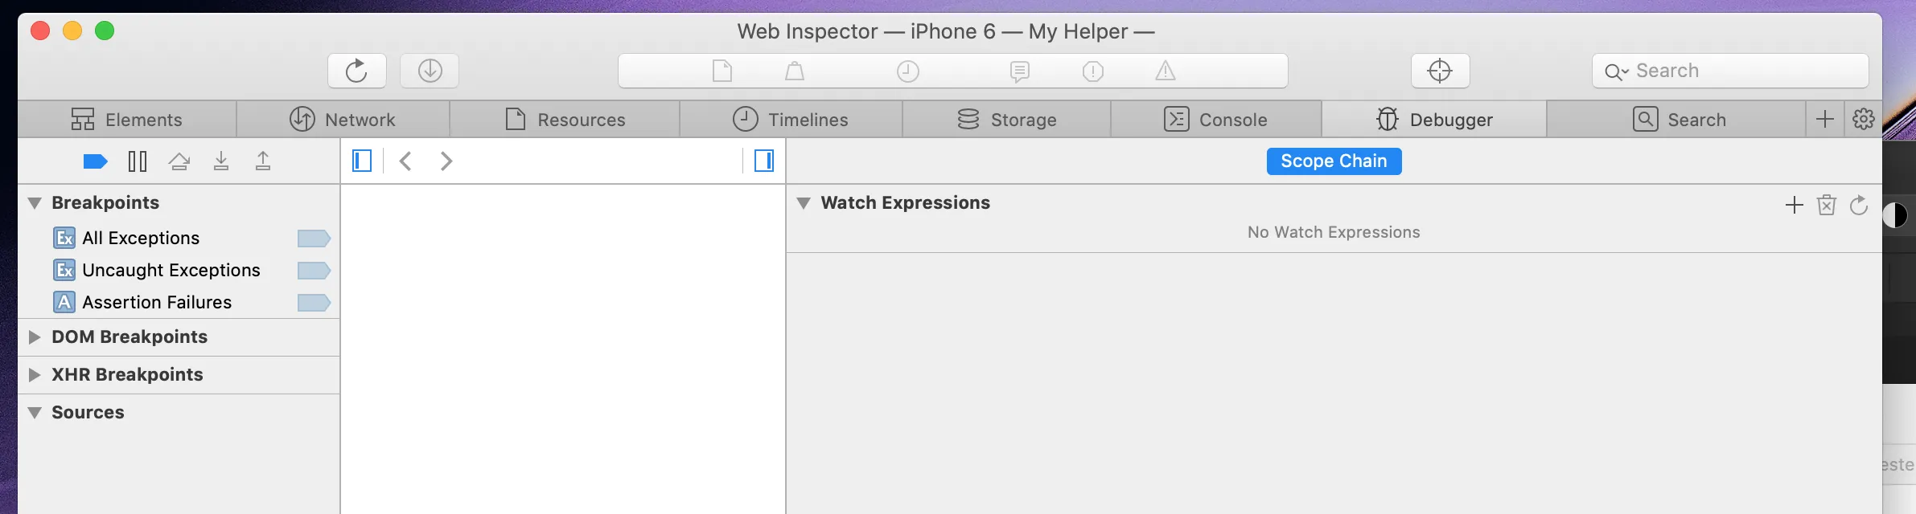Open the Network tab

click(343, 120)
